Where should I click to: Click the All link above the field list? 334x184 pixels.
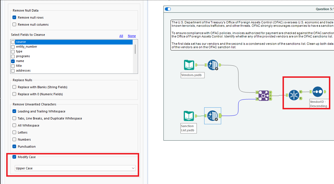121,36
